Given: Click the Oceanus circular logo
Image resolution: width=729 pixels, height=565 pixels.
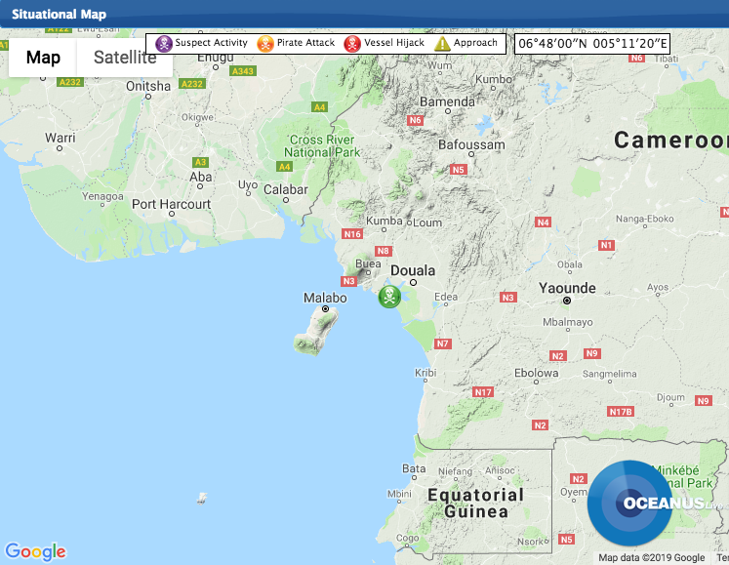Looking at the screenshot, I should point(630,503).
